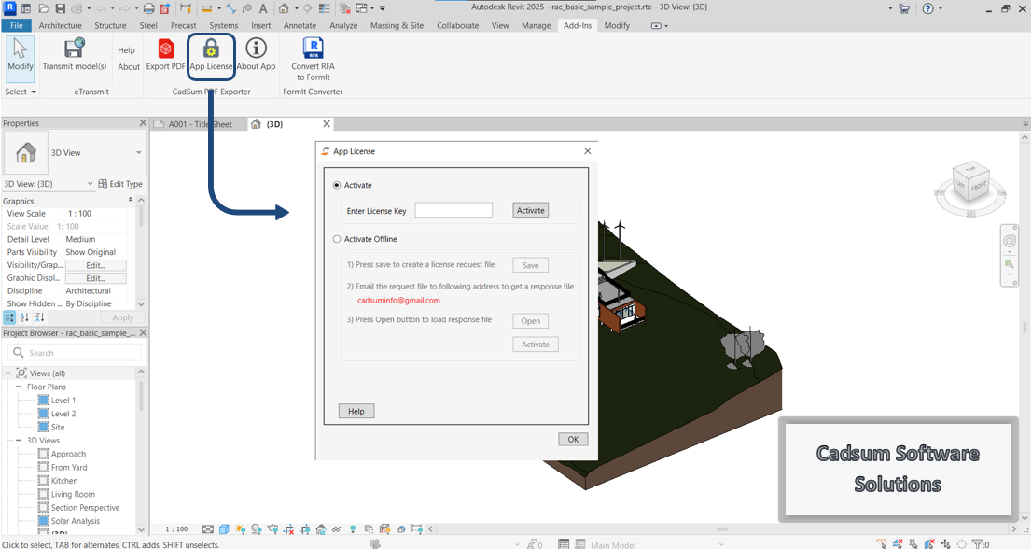The width and height of the screenshot is (1032, 549).
Task: Select Kitchen view in Project Browser
Action: 64,481
